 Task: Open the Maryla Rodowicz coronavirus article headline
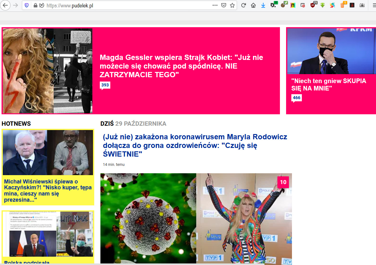click(x=195, y=145)
